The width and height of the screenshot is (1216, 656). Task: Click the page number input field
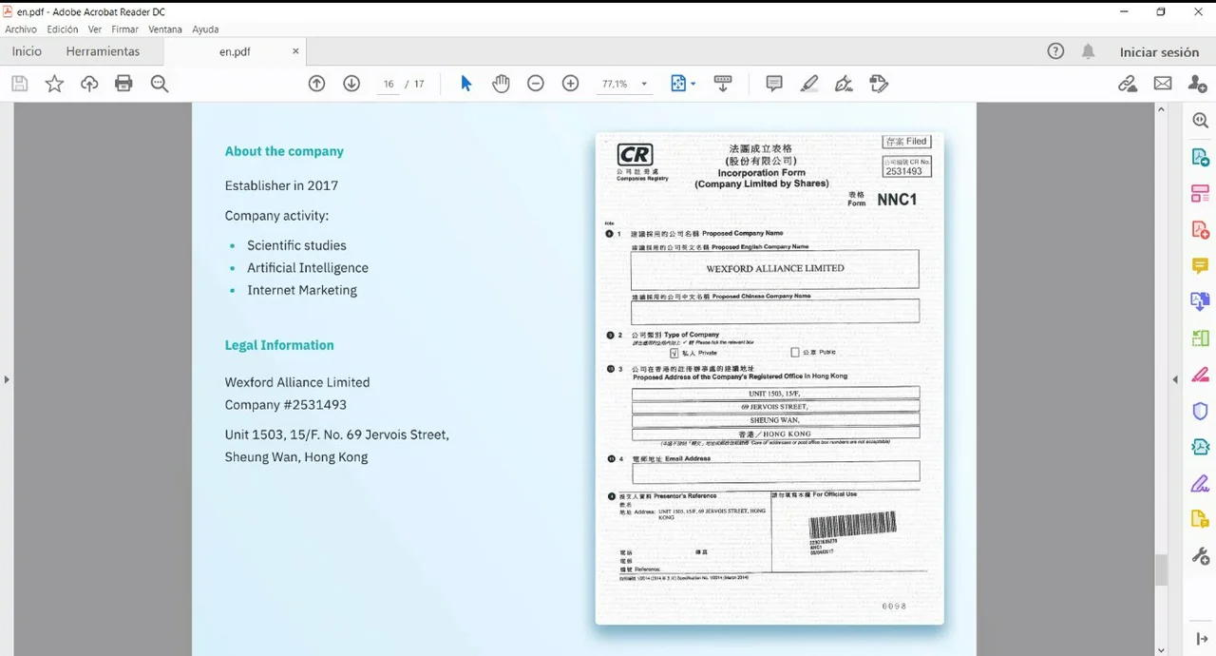pos(388,84)
